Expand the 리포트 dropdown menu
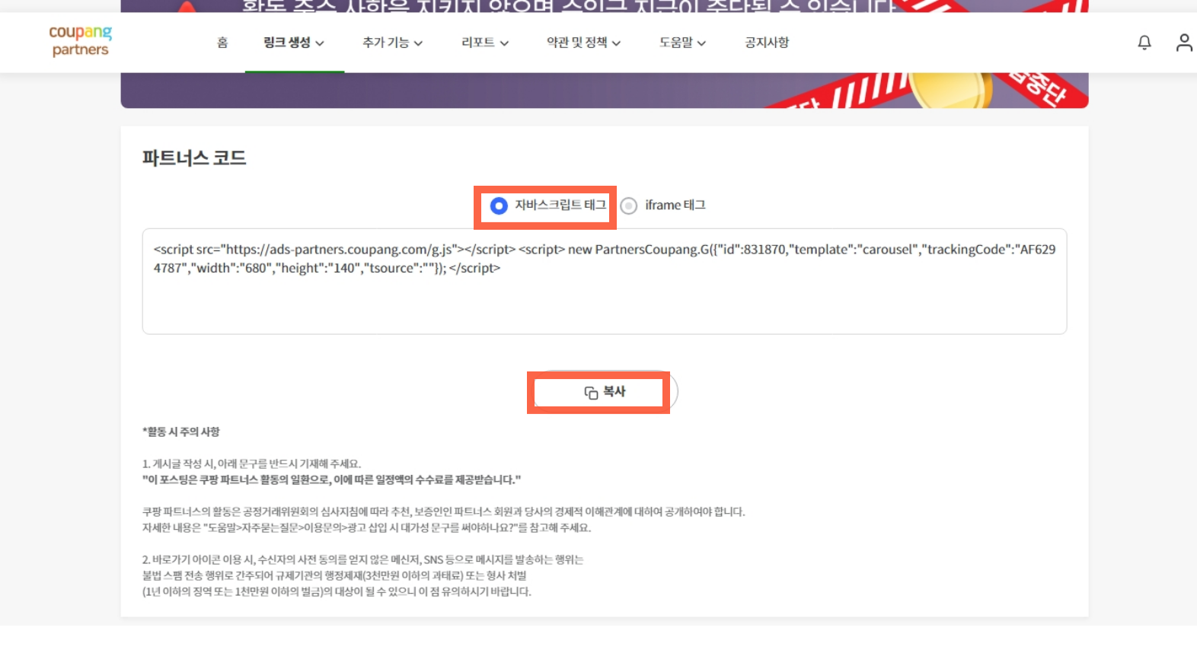The width and height of the screenshot is (1197, 650). click(485, 43)
